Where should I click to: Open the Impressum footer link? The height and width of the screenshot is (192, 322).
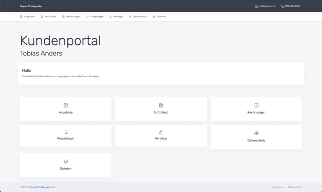point(278,187)
